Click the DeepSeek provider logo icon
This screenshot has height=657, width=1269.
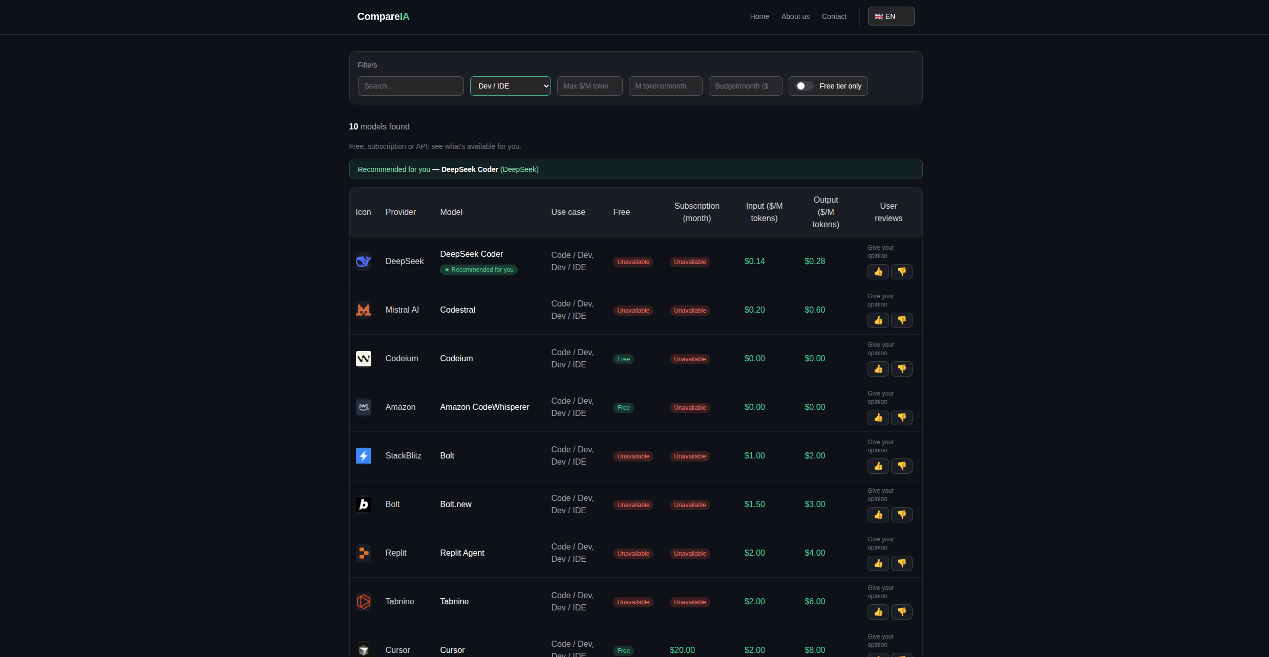click(x=364, y=261)
